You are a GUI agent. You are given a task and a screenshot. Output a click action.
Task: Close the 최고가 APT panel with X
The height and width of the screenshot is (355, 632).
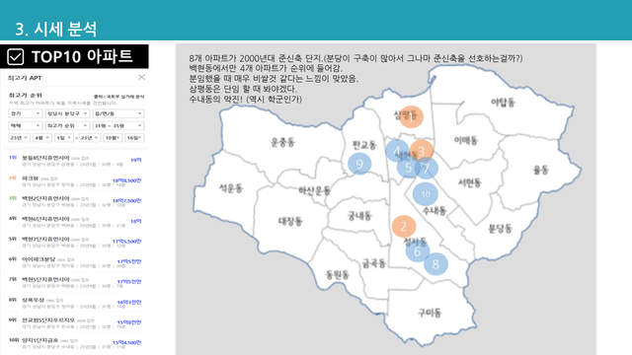pyautogui.click(x=141, y=77)
